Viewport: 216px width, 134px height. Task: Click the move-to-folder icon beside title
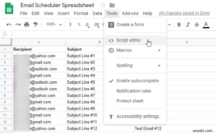click(112, 5)
